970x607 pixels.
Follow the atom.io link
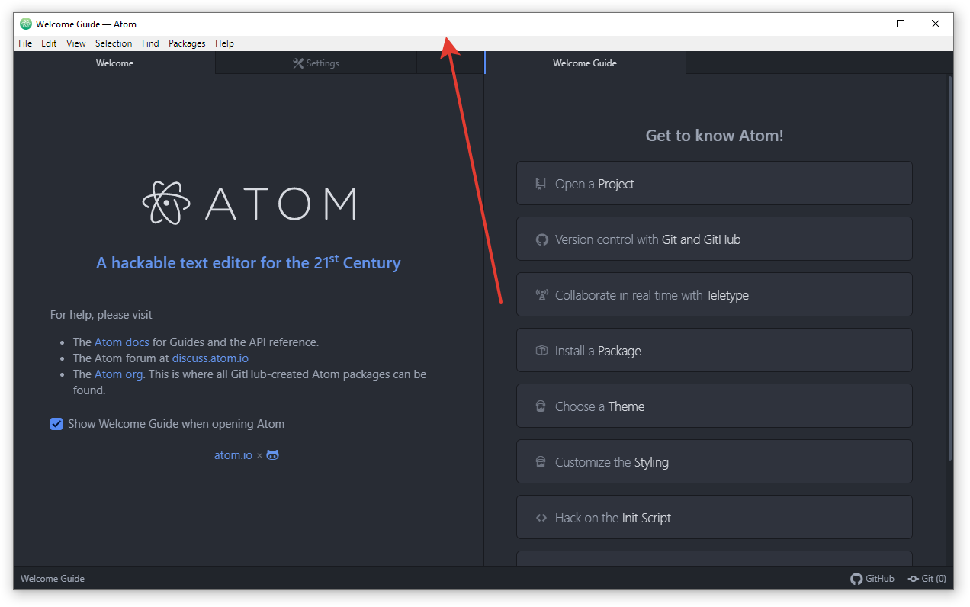coord(233,455)
